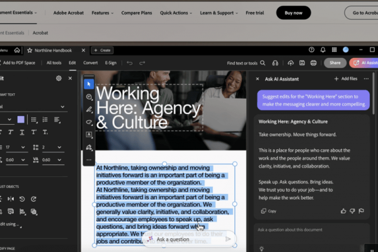Open the help question mark icon

pyautogui.click(x=311, y=50)
